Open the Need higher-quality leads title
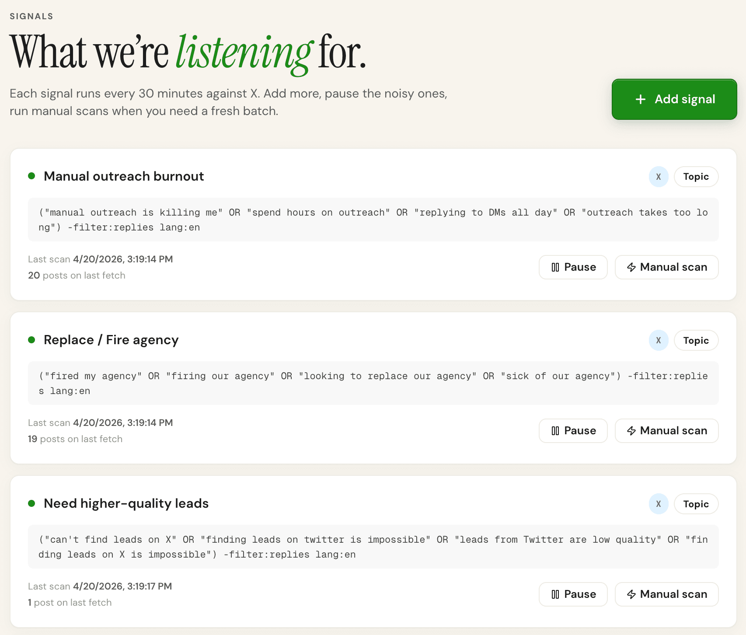Image resolution: width=746 pixels, height=635 pixels. (126, 503)
